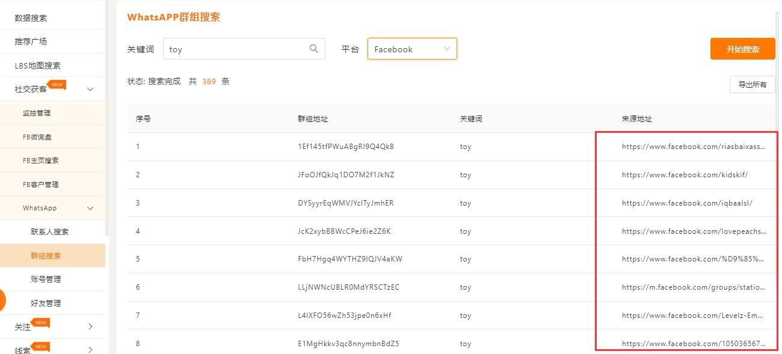Screen dimensions: 782x354
Task: Open the riasbaixass source URL
Action: tap(694, 147)
